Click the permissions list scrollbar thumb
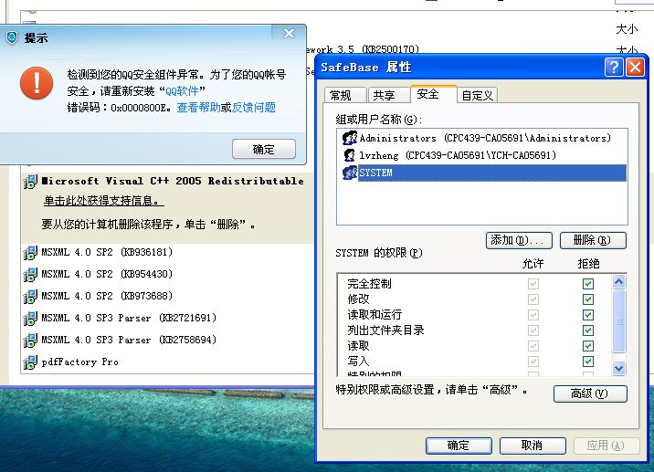 pos(618,321)
